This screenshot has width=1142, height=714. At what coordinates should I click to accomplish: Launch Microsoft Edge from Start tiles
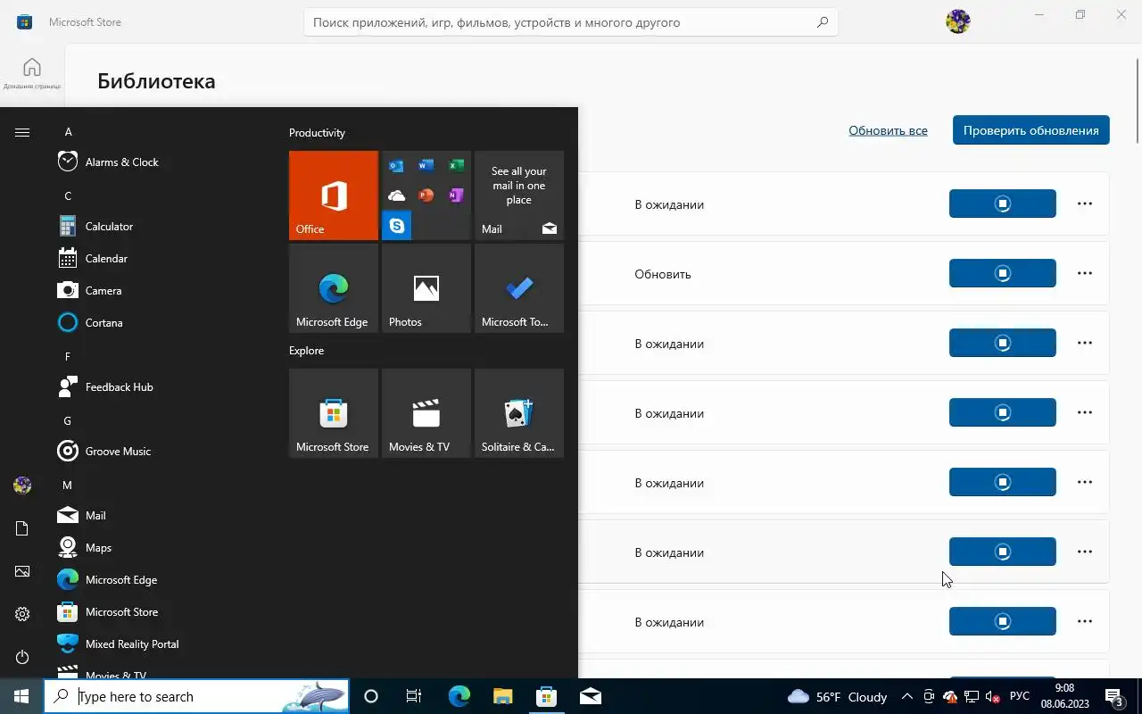[334, 288]
